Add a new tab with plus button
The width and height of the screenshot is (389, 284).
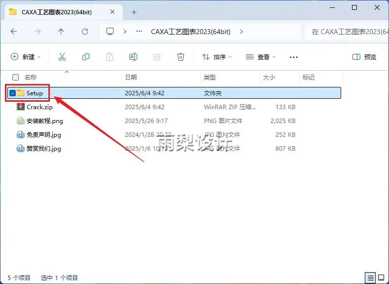click(x=134, y=12)
